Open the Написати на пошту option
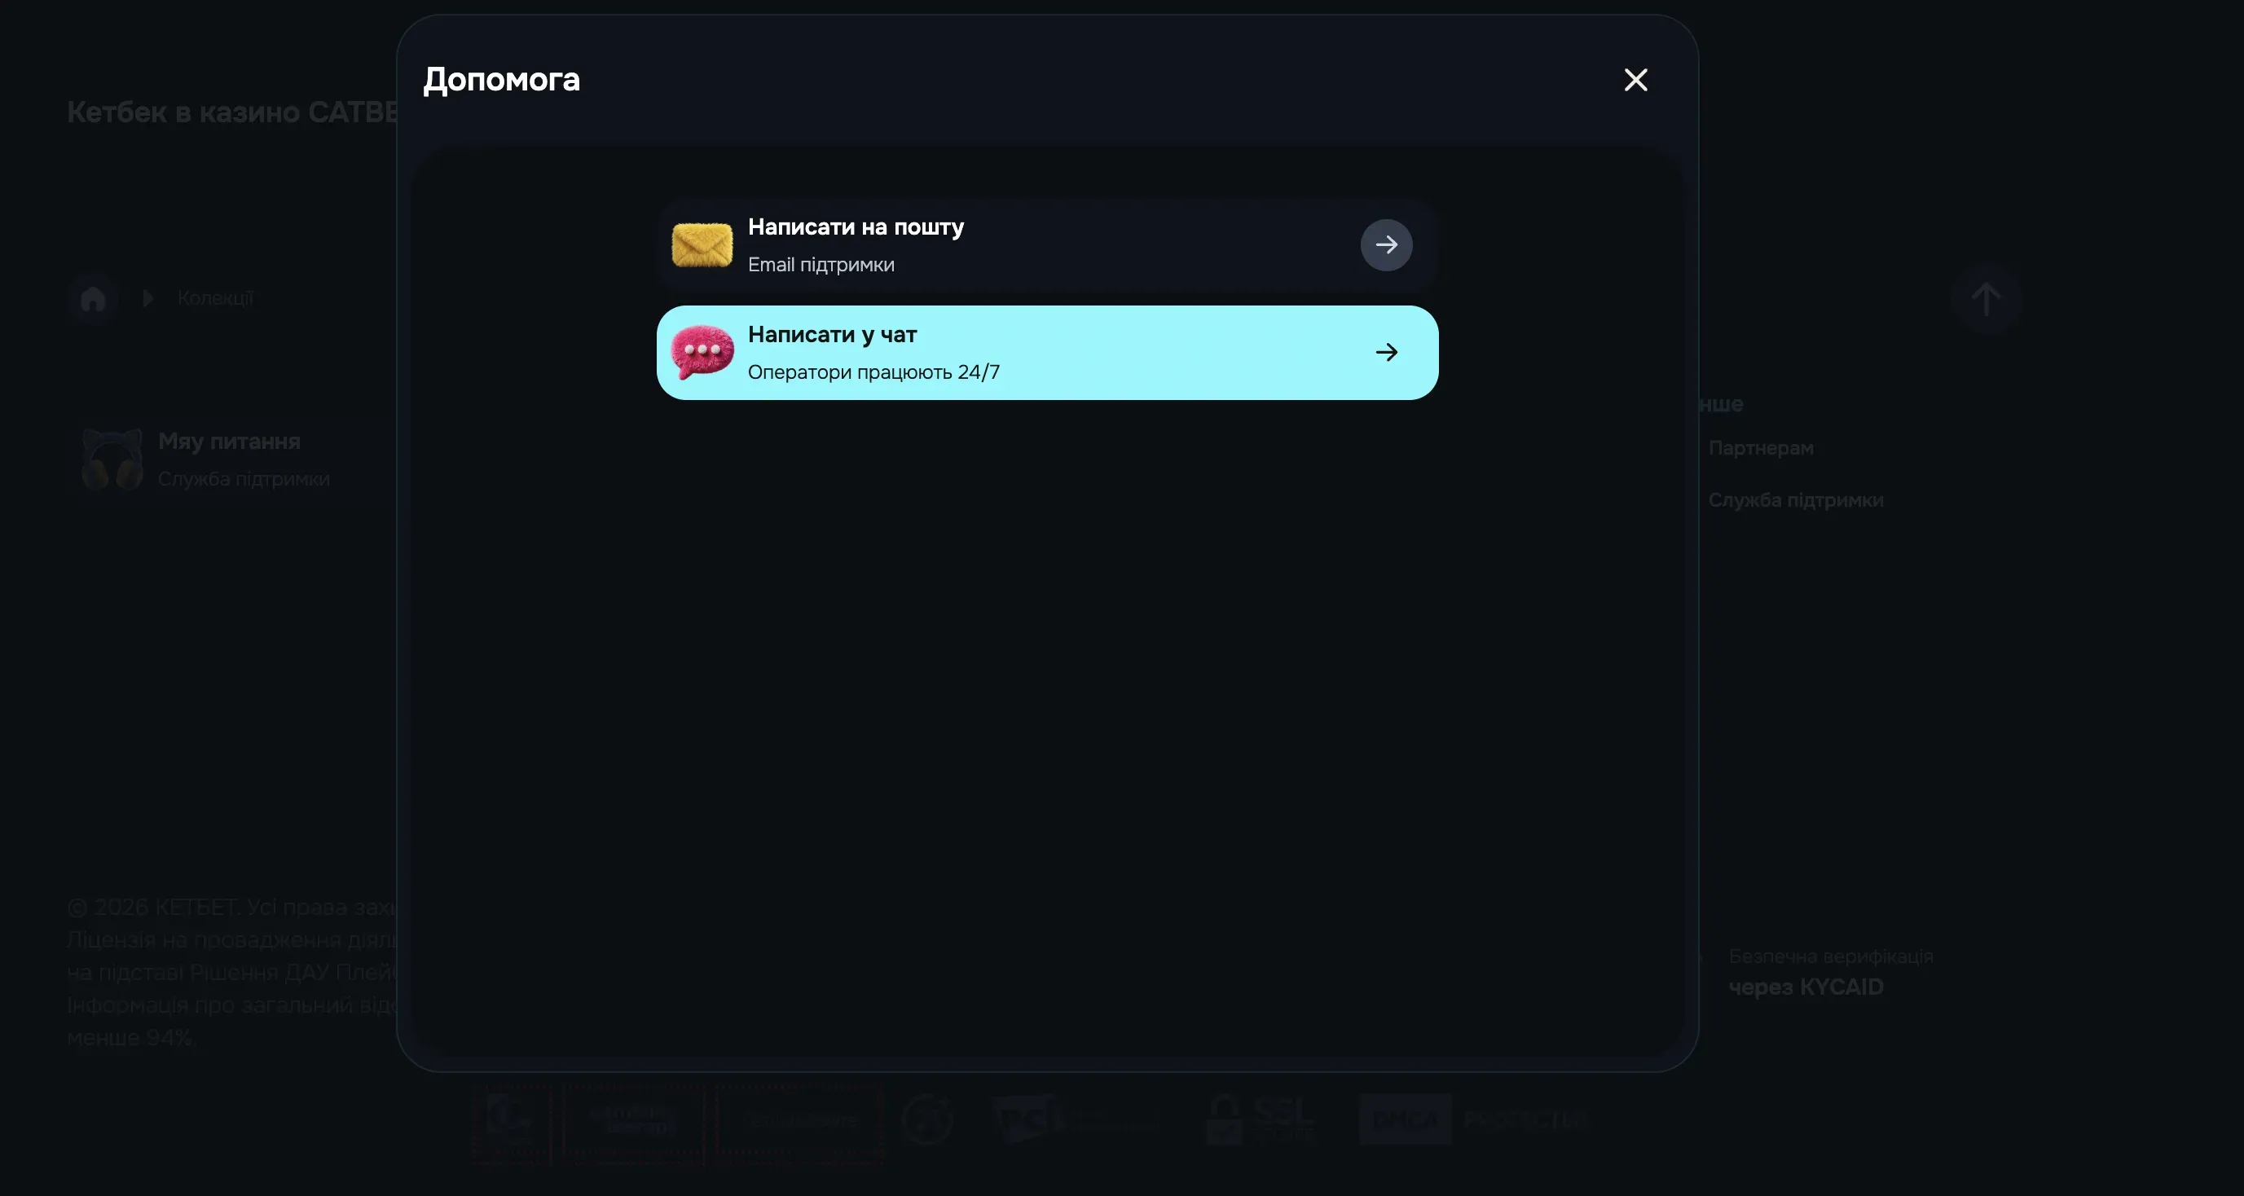 click(1047, 244)
